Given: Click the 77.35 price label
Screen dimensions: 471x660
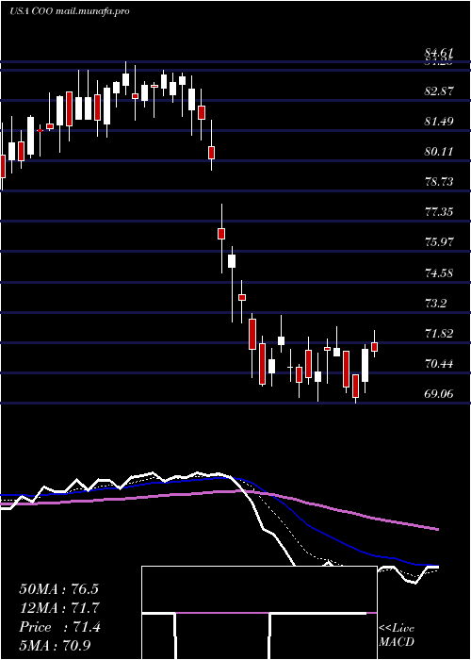Looking at the screenshot, I should click(x=439, y=212).
